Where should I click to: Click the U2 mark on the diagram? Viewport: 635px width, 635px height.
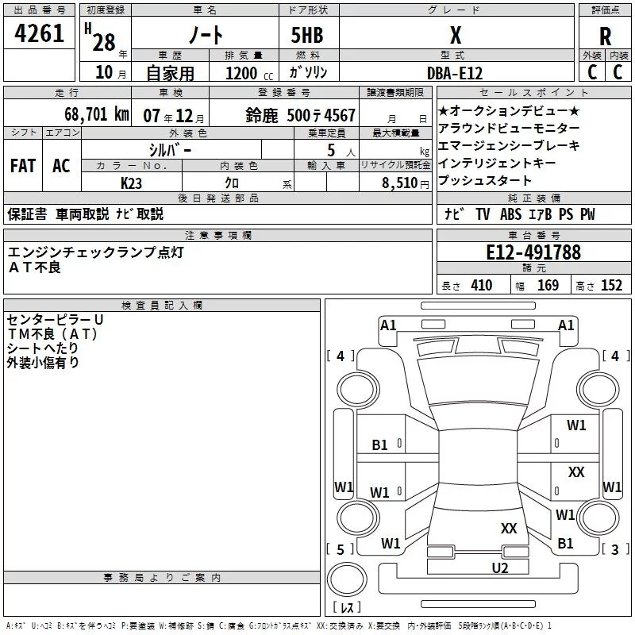(500, 568)
